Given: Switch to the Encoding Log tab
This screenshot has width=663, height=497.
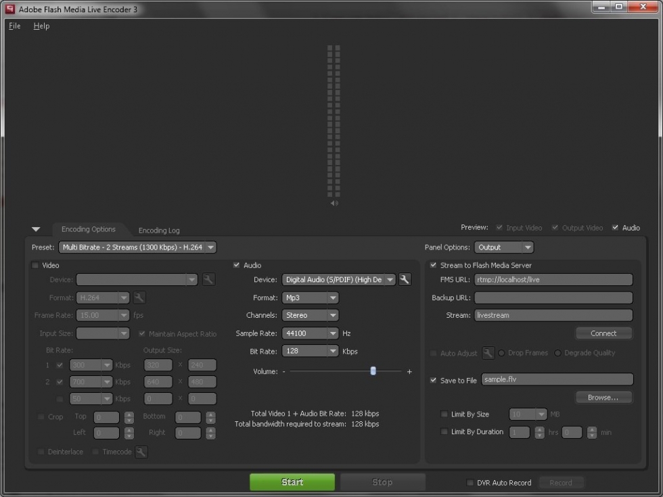Looking at the screenshot, I should (158, 231).
